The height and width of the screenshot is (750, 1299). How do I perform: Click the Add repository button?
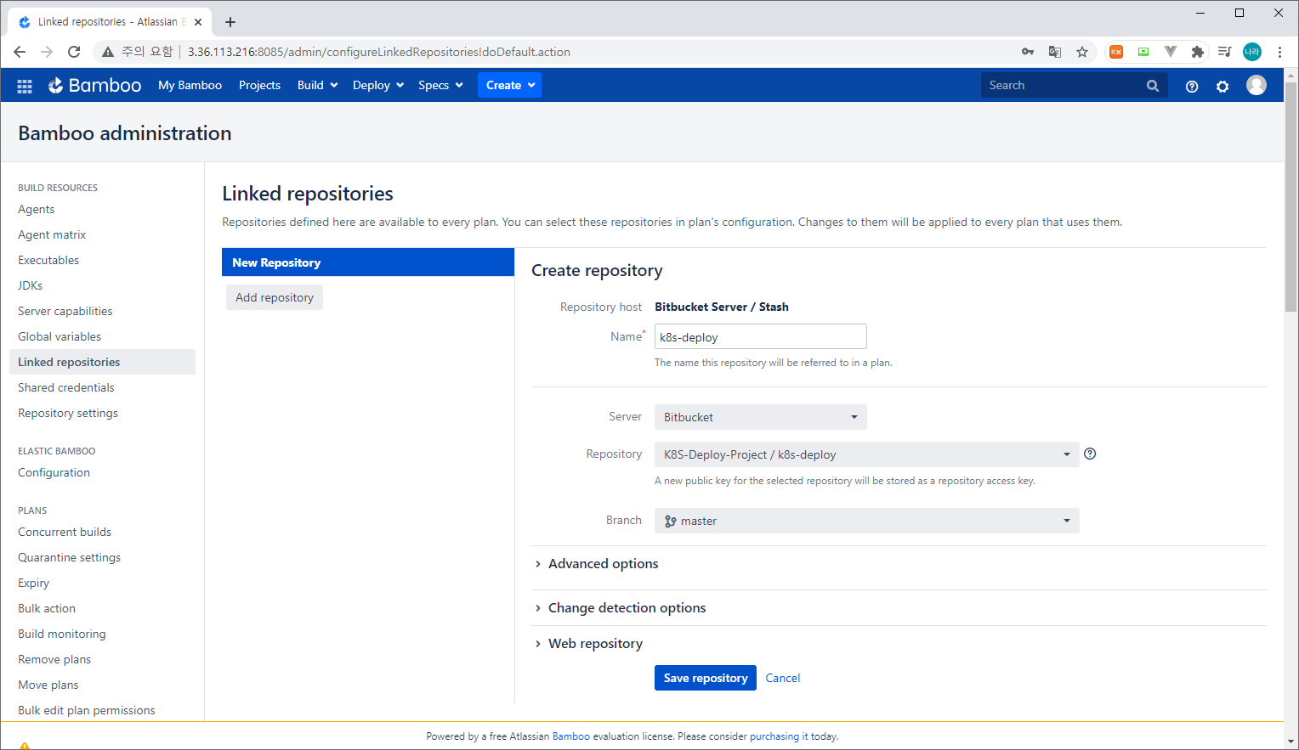[275, 297]
